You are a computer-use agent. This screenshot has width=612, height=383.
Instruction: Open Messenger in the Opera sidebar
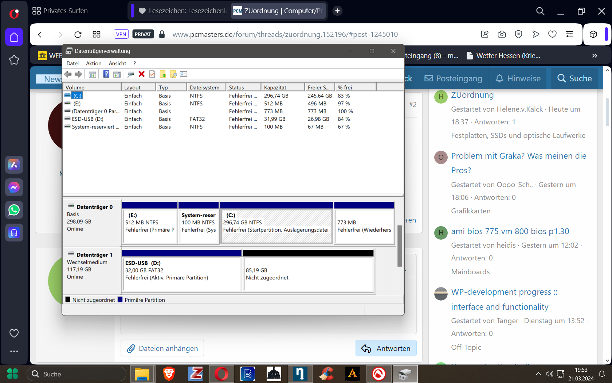coord(14,187)
